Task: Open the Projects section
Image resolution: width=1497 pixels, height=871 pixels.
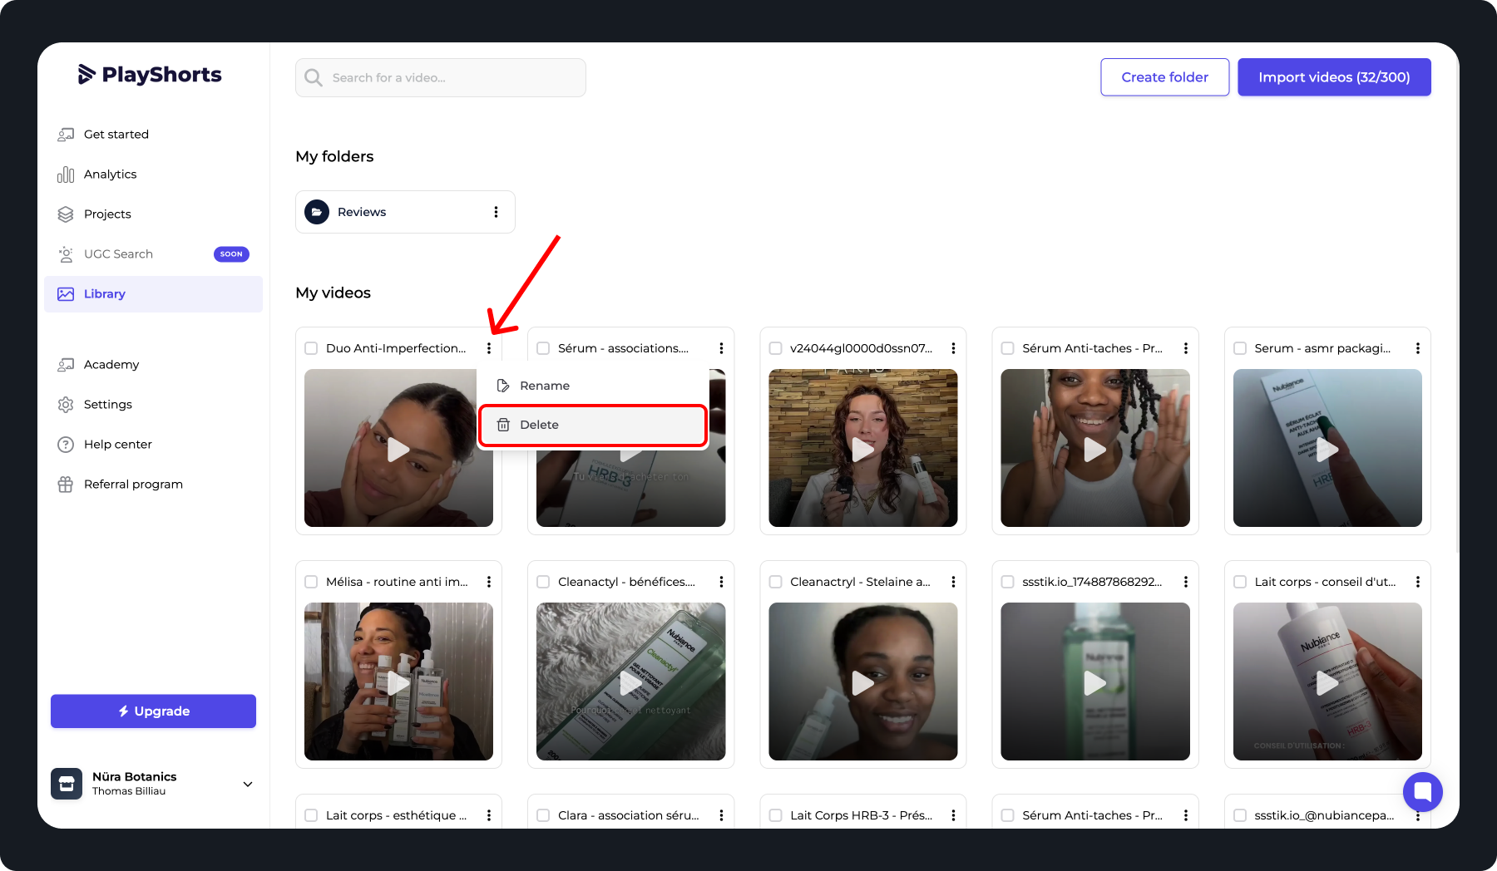Action: 153,214
